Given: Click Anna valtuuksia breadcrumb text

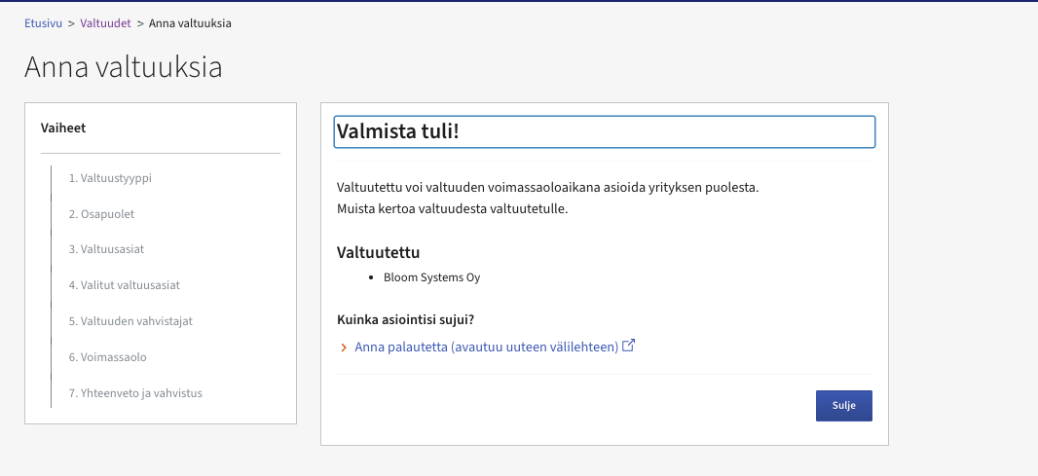Looking at the screenshot, I should coord(190,23).
